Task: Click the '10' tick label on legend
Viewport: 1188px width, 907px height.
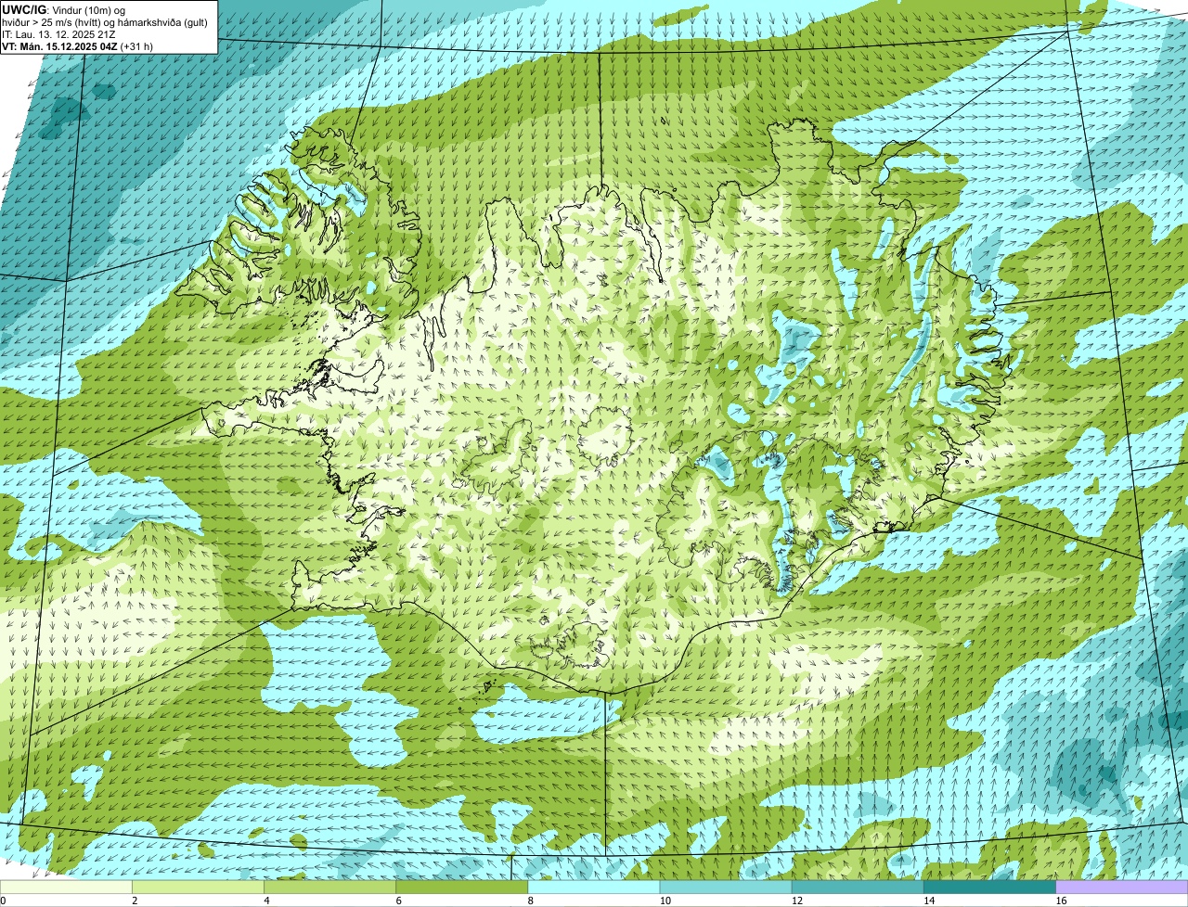Action: tap(665, 901)
